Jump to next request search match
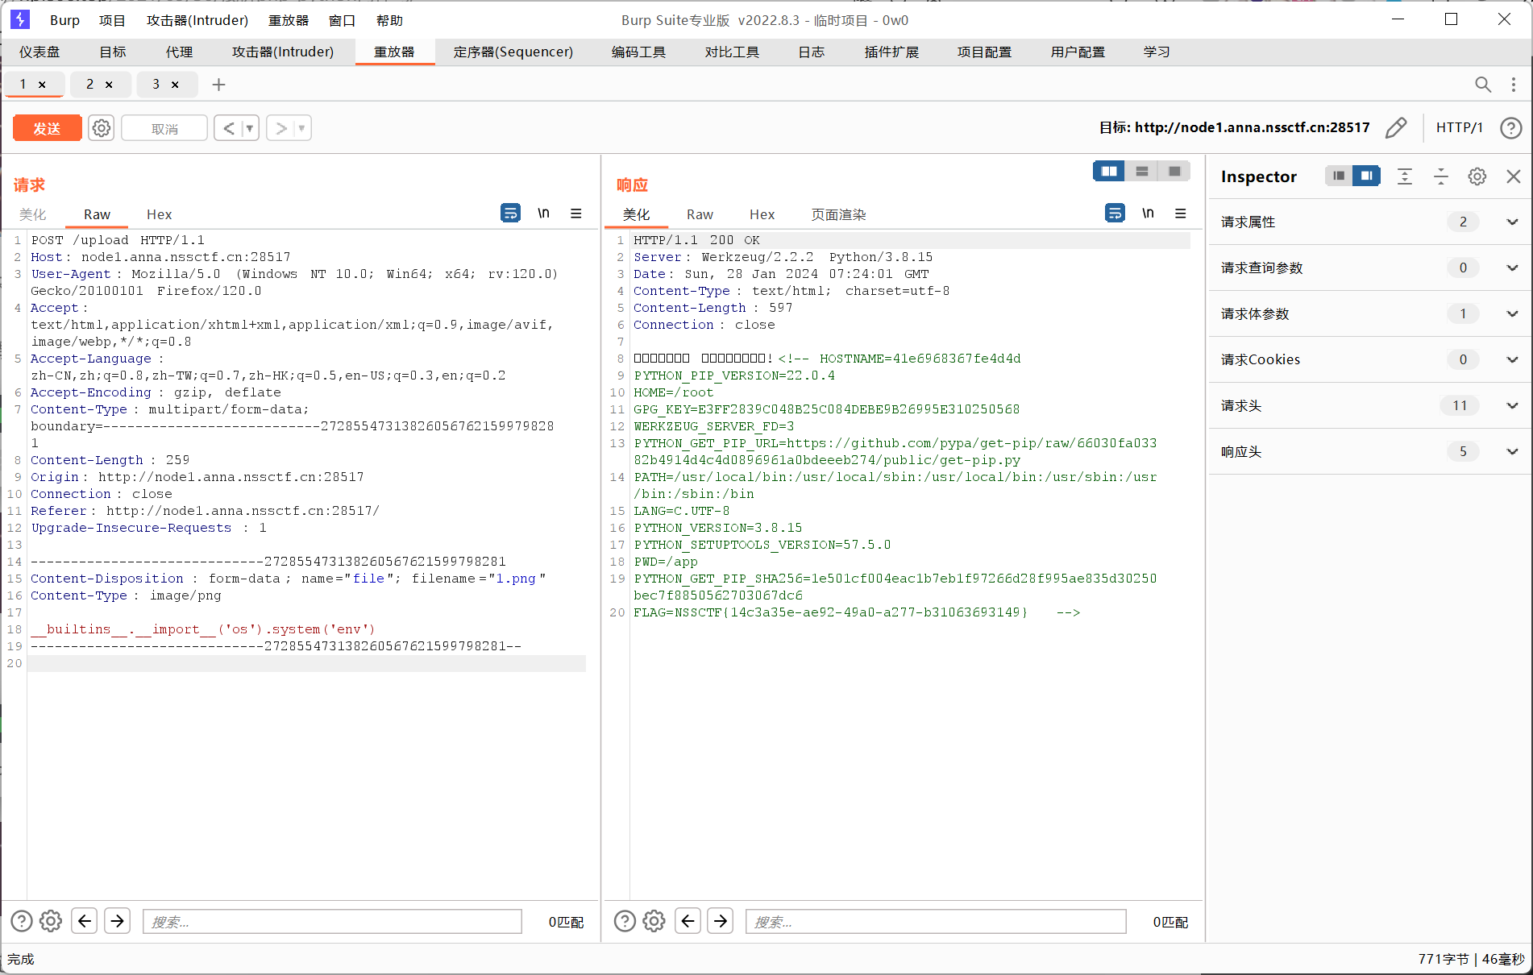The height and width of the screenshot is (975, 1533). 118,921
